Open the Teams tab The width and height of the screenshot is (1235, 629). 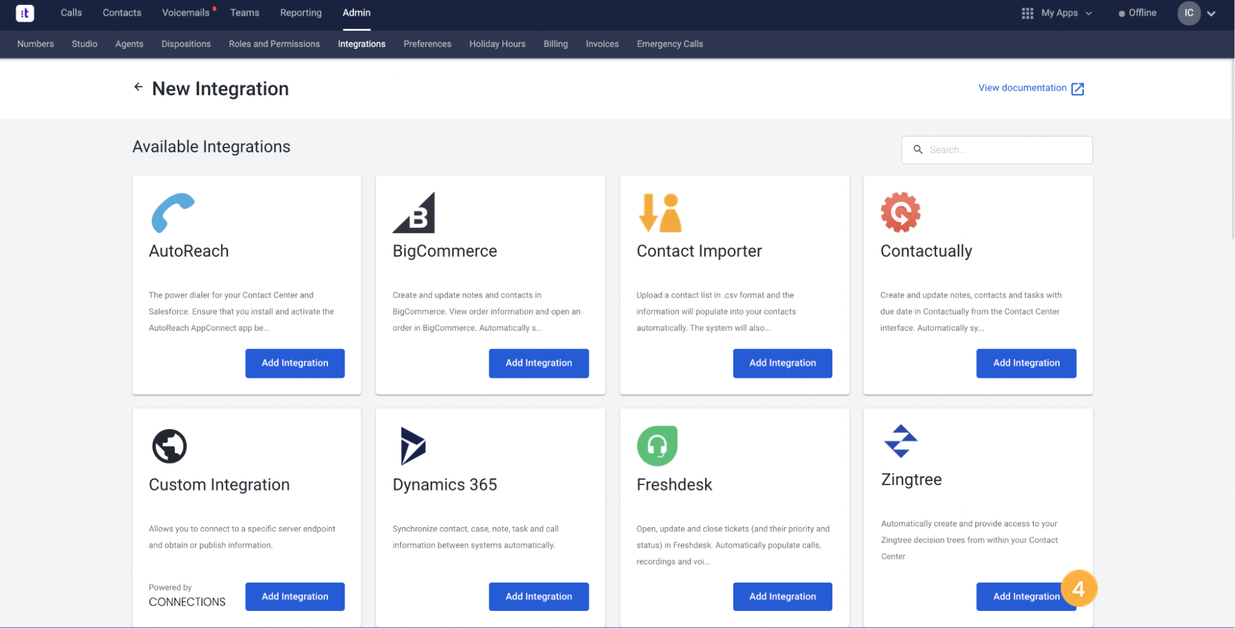[x=245, y=12]
